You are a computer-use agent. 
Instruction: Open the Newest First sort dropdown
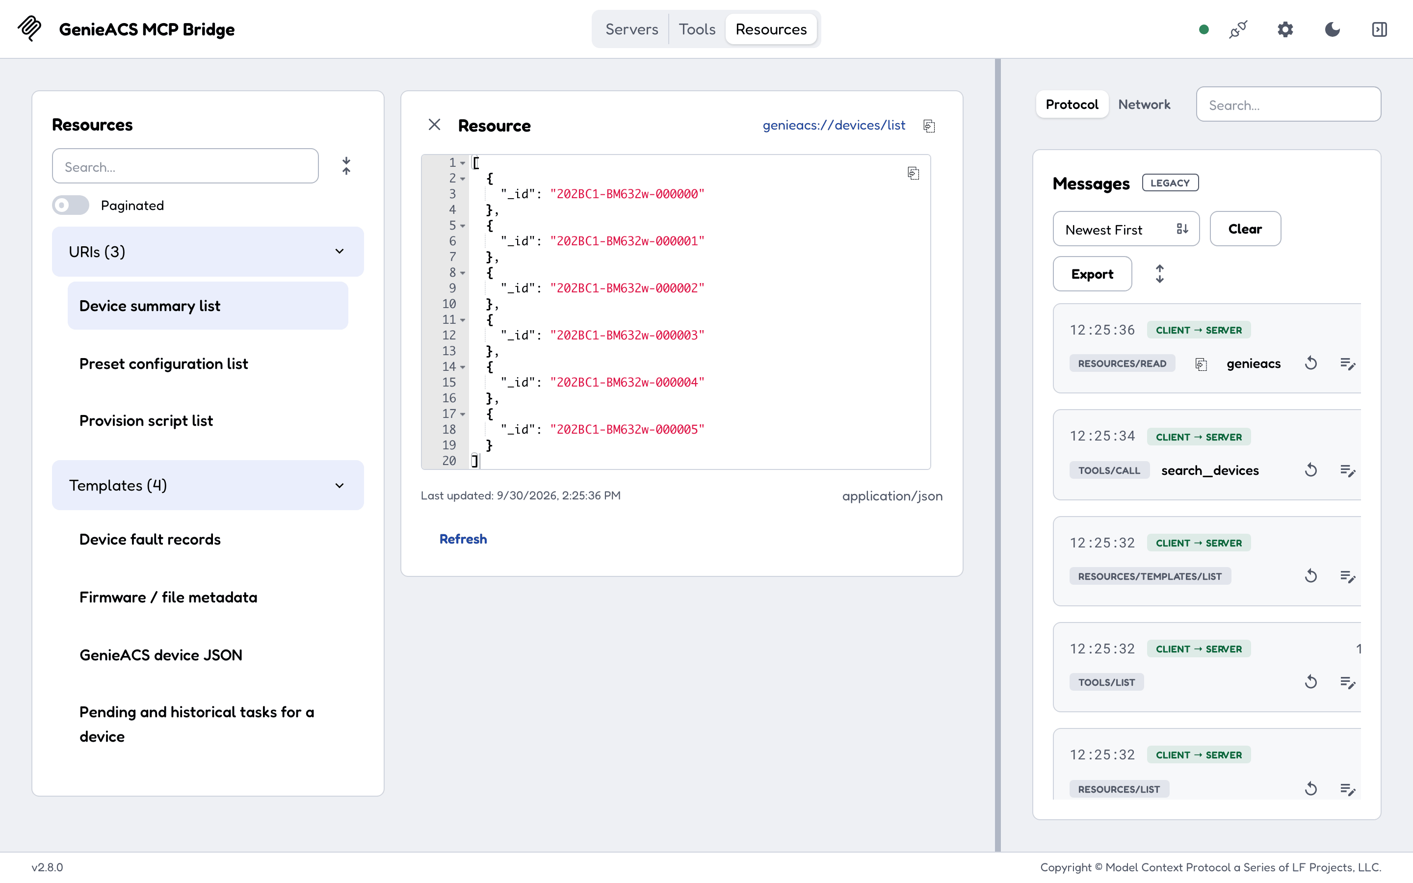tap(1125, 229)
